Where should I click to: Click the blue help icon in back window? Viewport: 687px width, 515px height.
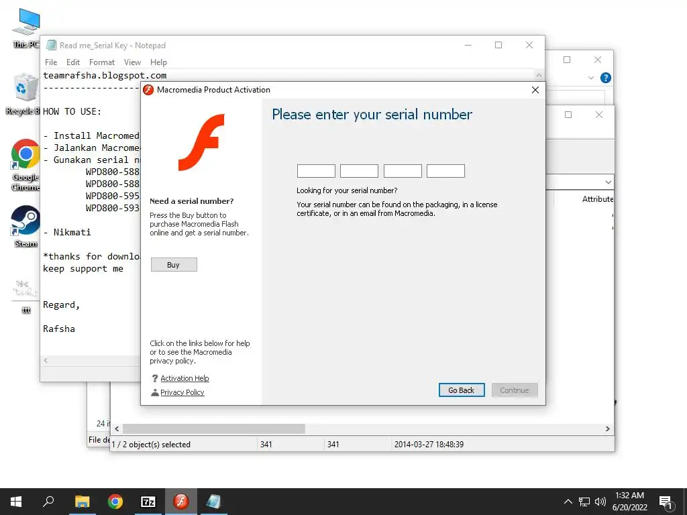coord(606,78)
